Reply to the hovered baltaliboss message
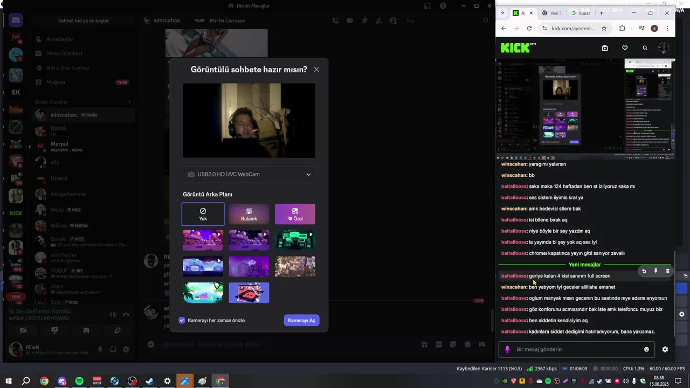 tap(644, 271)
